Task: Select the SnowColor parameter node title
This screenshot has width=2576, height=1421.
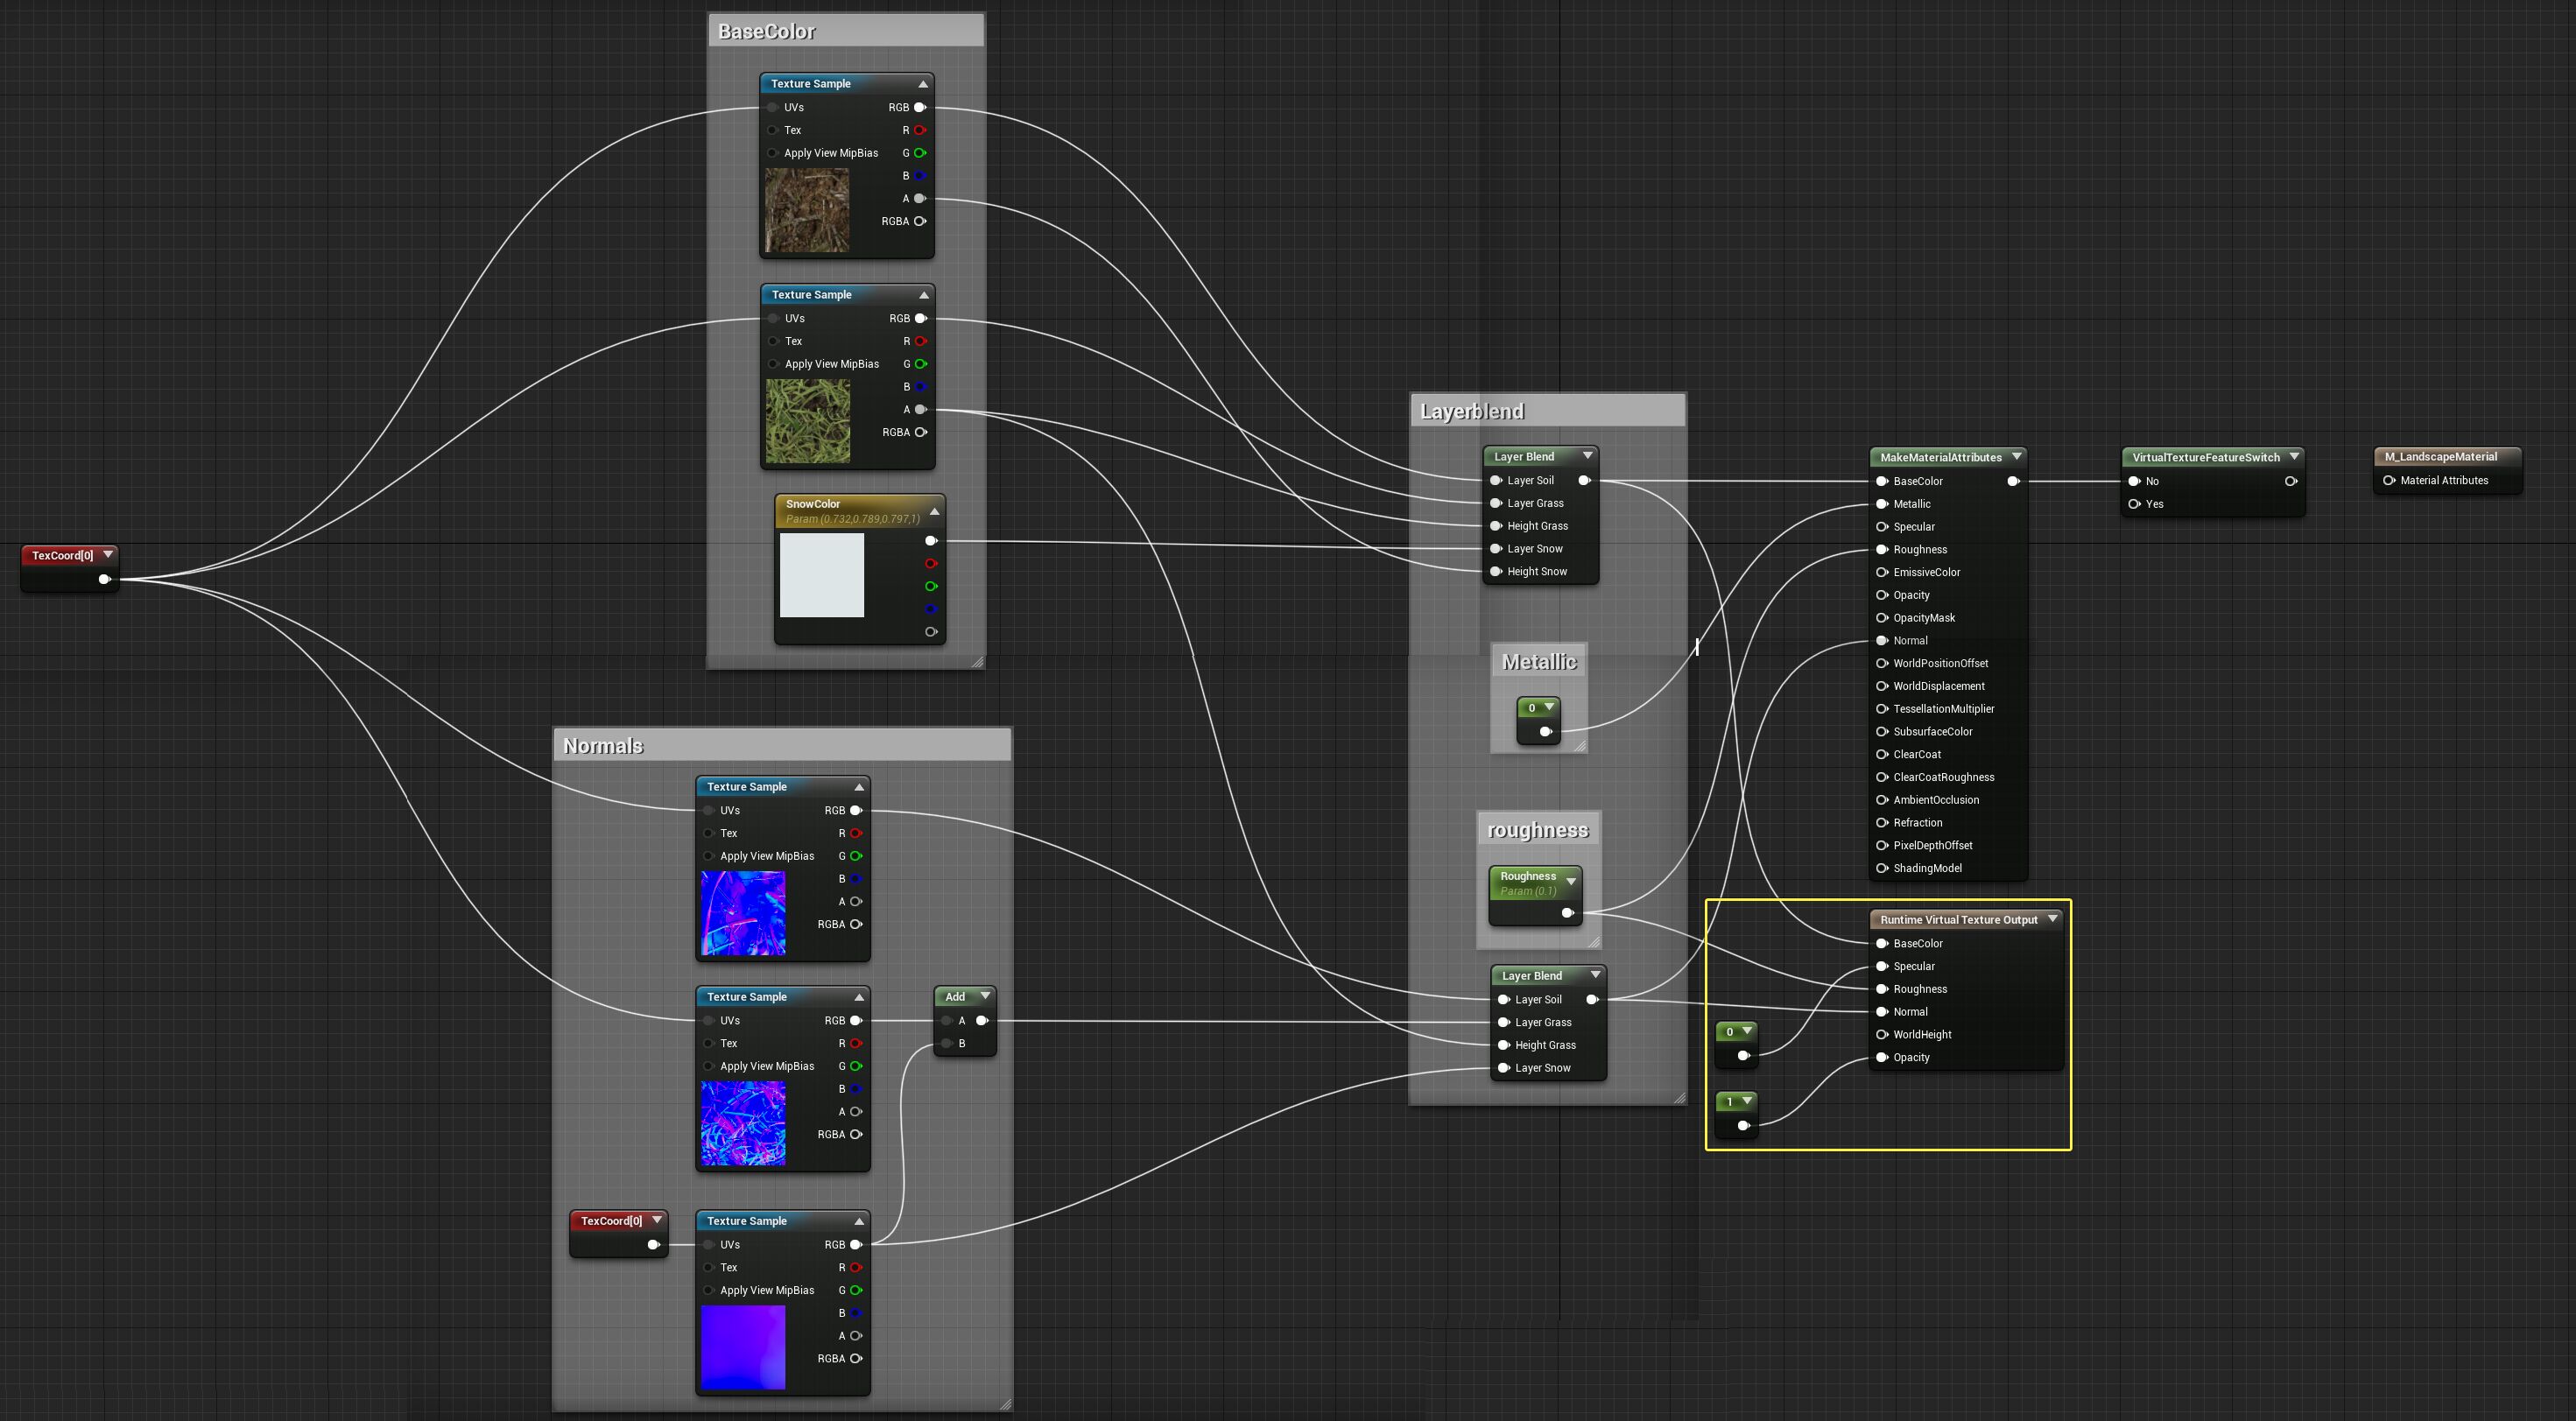Action: tap(812, 504)
